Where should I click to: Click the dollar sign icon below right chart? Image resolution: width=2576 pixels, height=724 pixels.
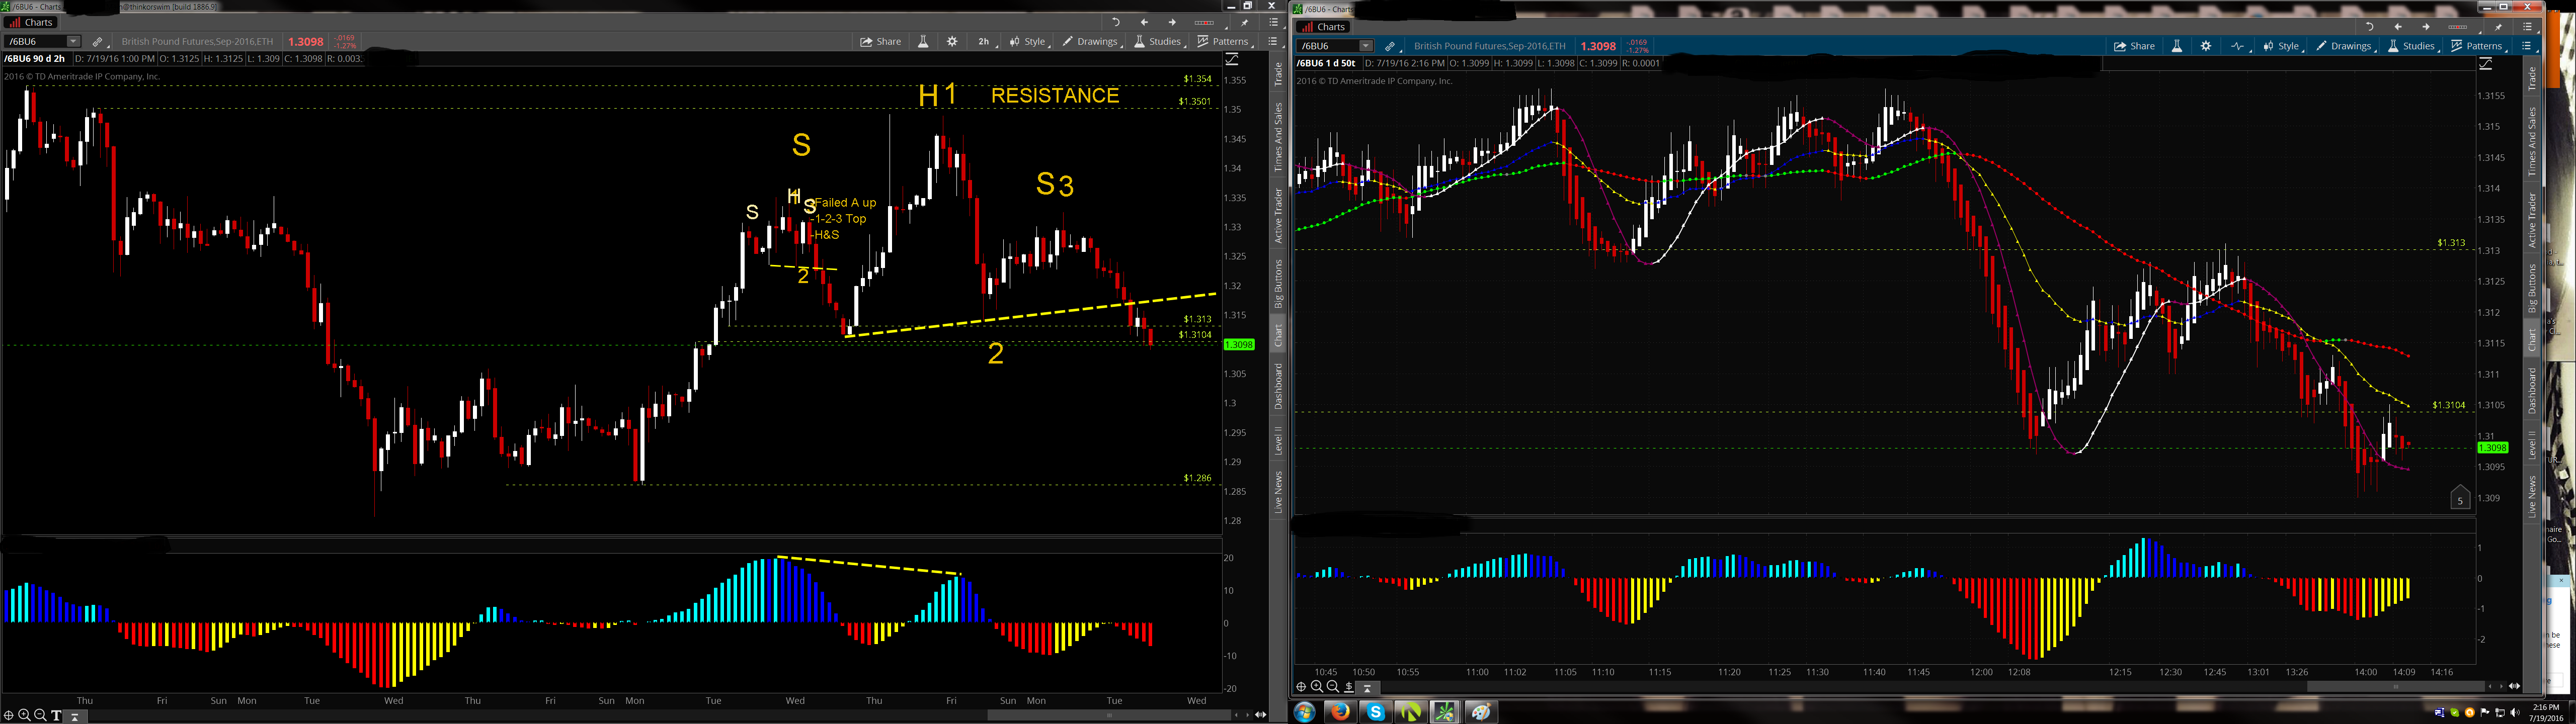pyautogui.click(x=1349, y=687)
